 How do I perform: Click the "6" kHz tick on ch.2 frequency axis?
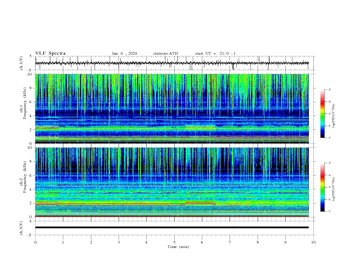pos(31,176)
